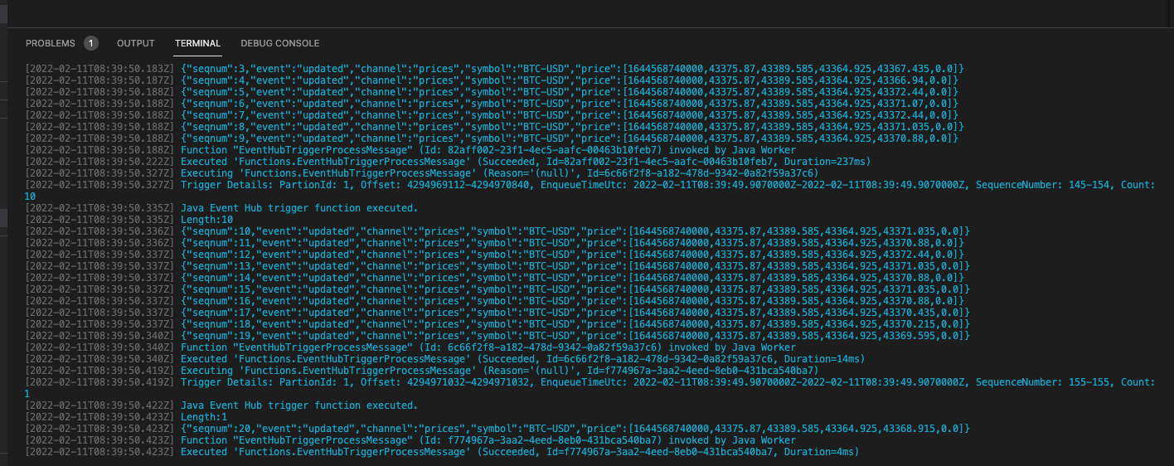Image resolution: width=1174 pixels, height=466 pixels.
Task: Select the TERMINAL tab
Action: 197,43
